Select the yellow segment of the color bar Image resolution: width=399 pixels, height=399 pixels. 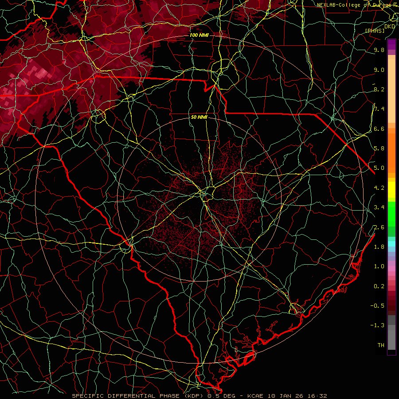[391, 190]
